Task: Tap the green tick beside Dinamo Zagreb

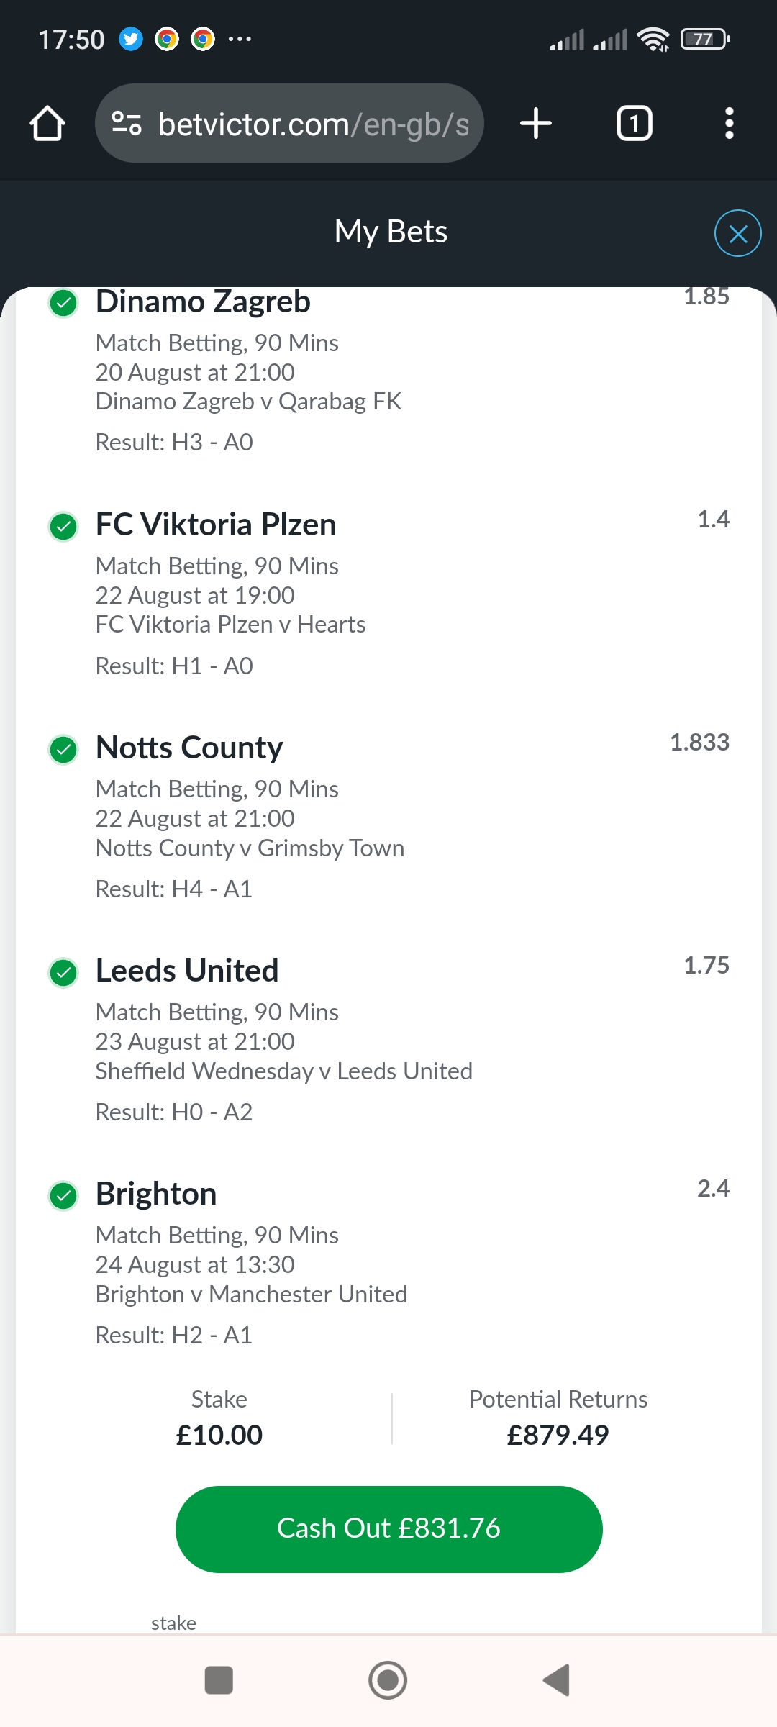Action: [x=63, y=303]
